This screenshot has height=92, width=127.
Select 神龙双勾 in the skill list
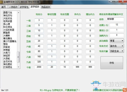(x=8, y=15)
